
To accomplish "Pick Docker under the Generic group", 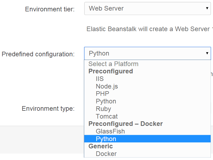I will pos(106,154).
